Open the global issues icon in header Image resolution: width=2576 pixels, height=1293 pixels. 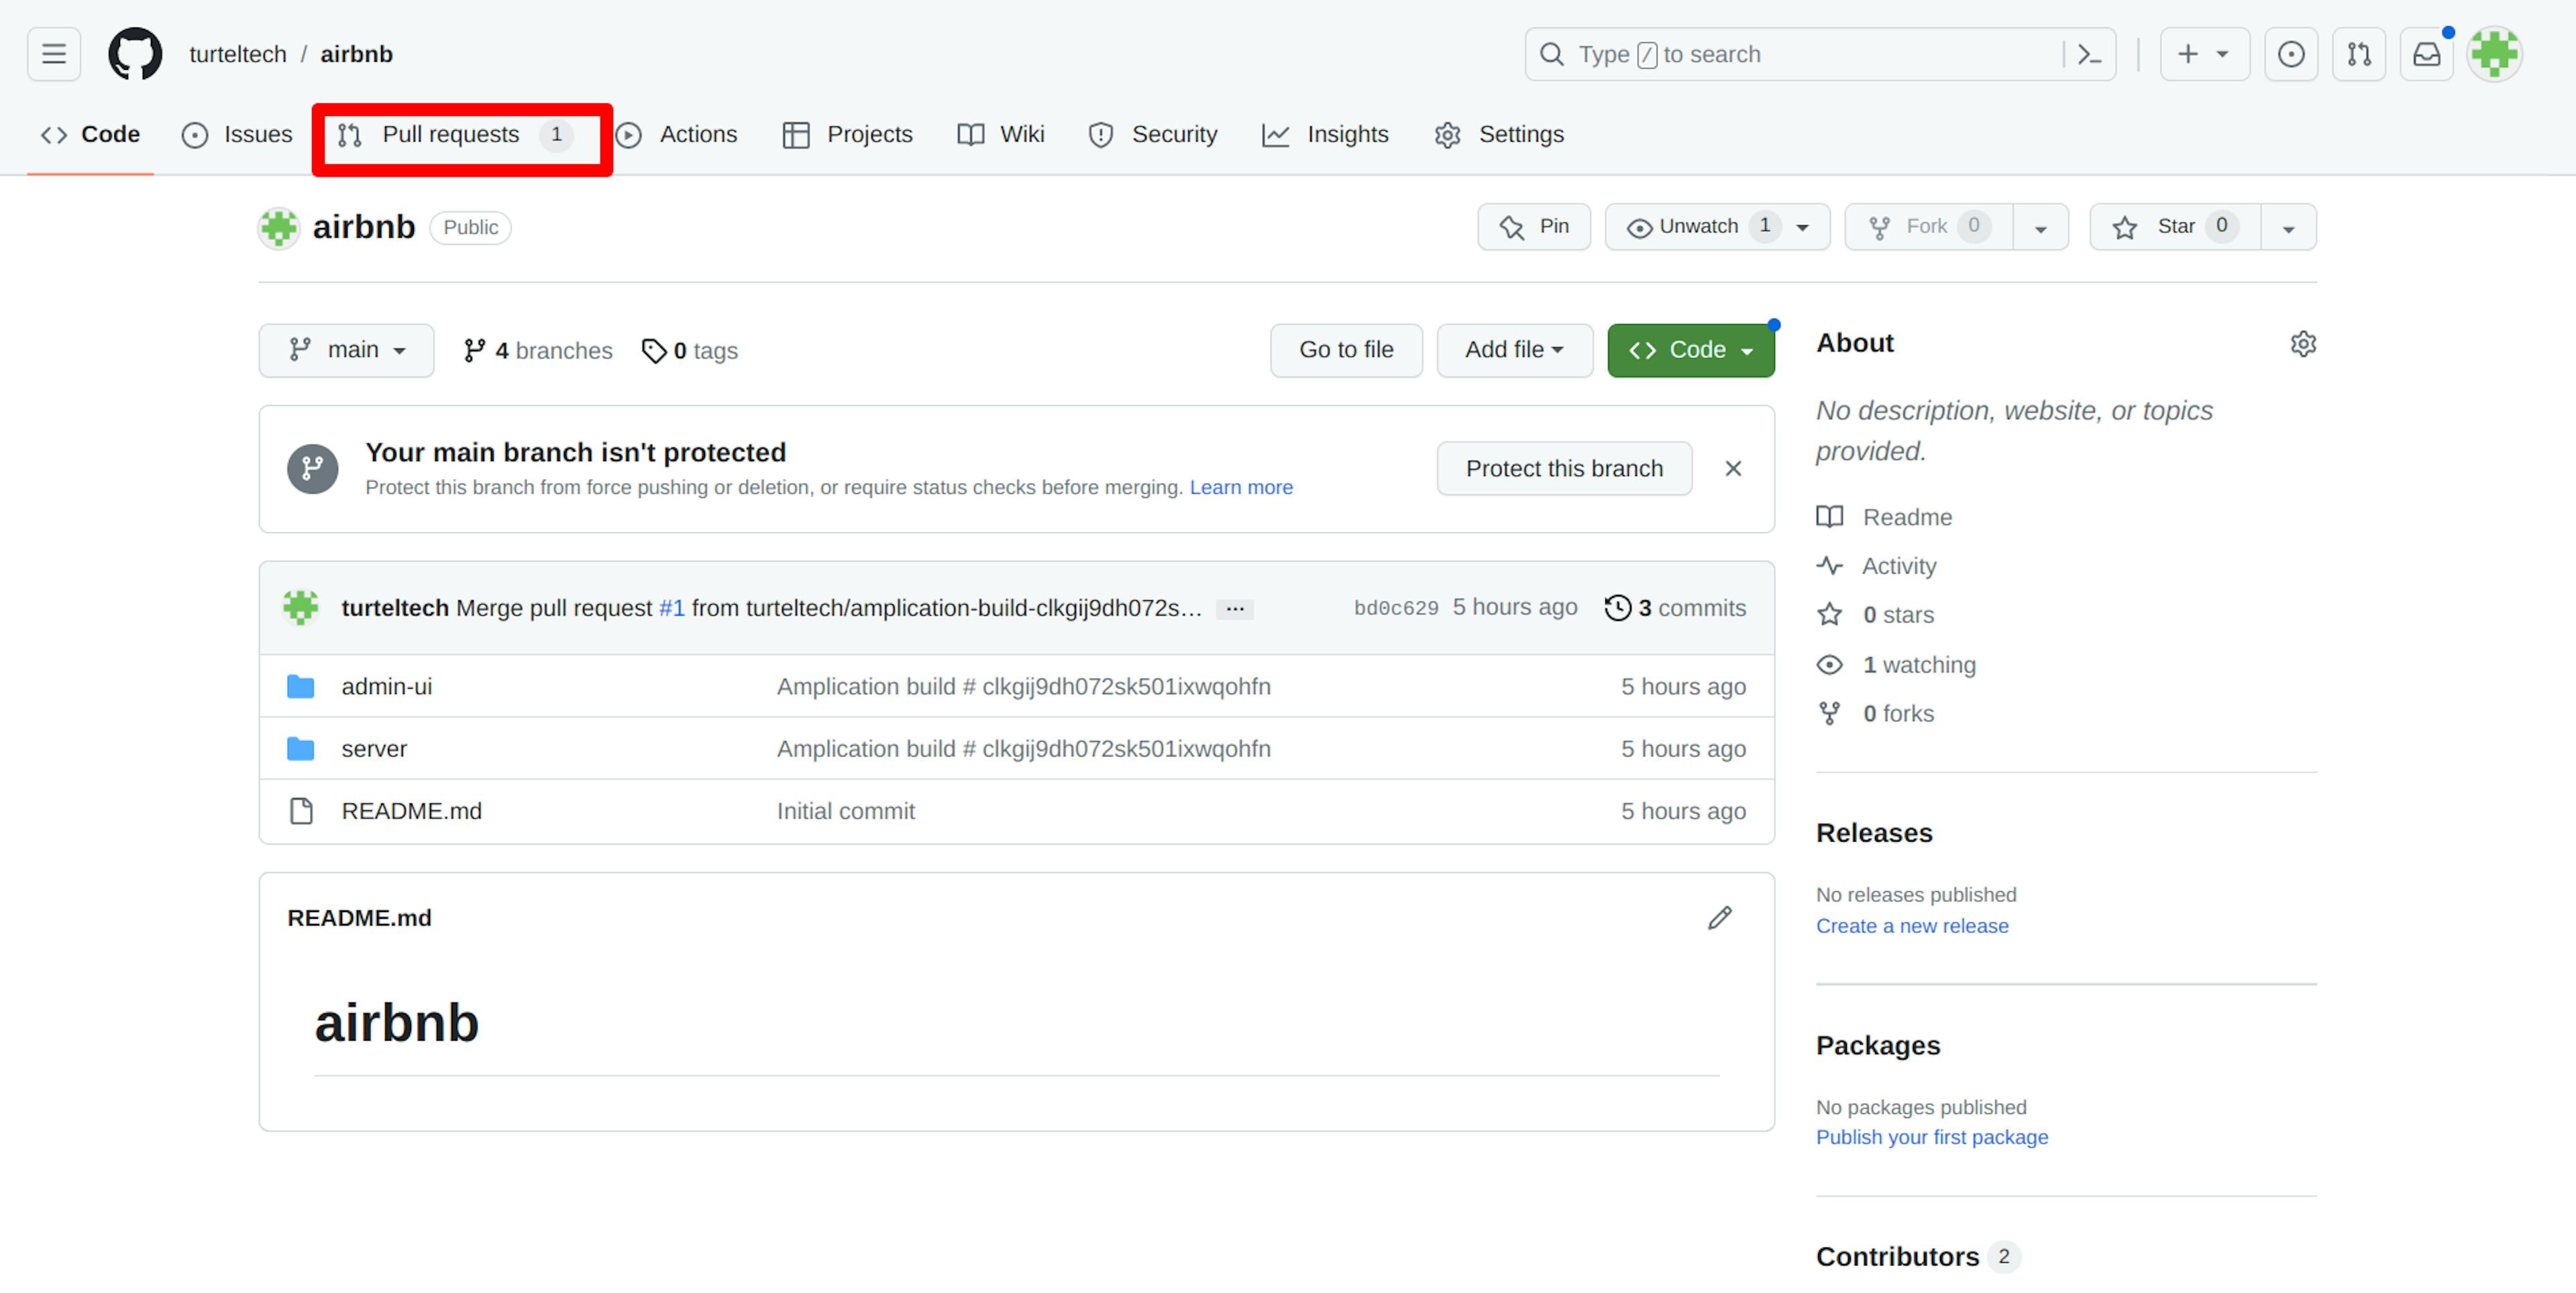pyautogui.click(x=2291, y=54)
